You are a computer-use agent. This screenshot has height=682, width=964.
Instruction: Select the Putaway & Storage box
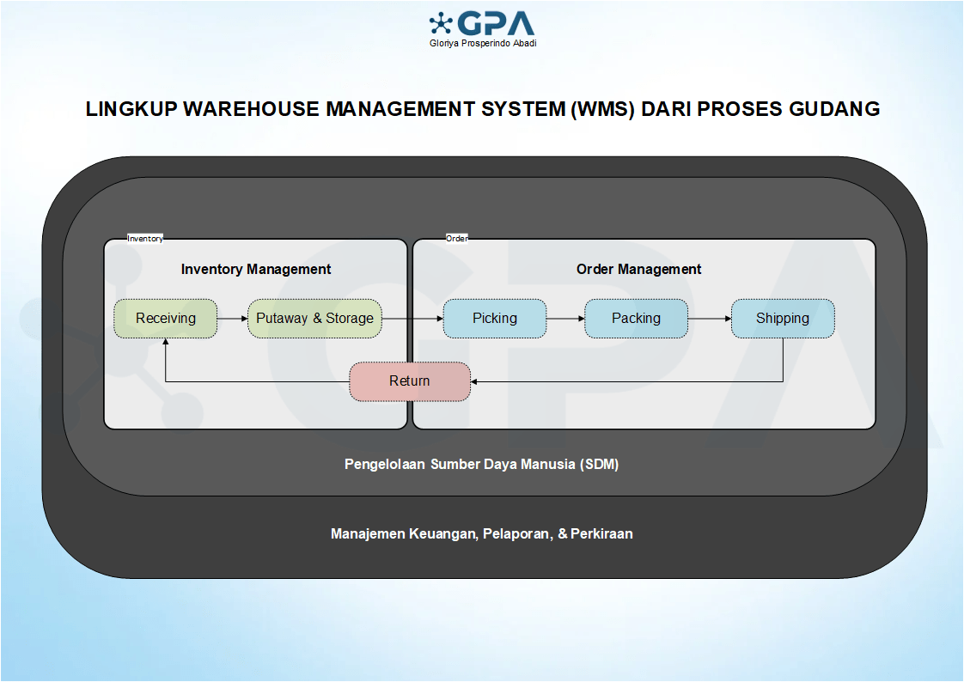point(314,318)
